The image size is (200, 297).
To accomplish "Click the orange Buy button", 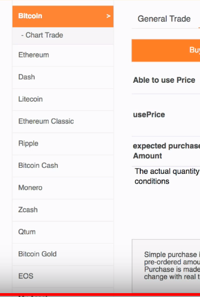I will 166,50.
